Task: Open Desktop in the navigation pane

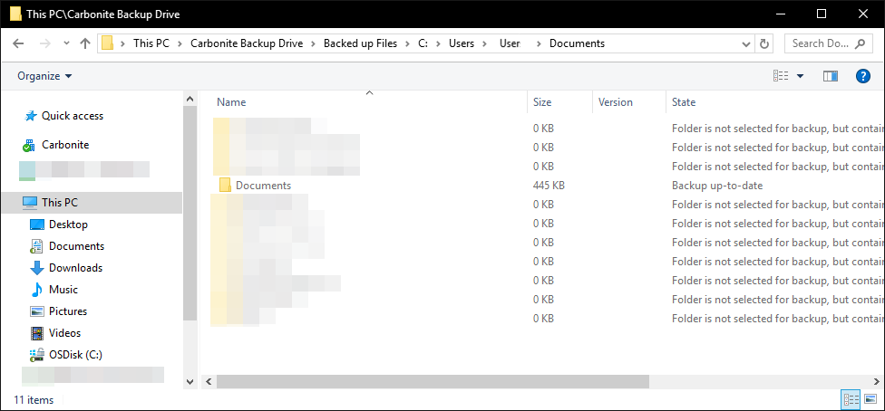Action: point(68,225)
